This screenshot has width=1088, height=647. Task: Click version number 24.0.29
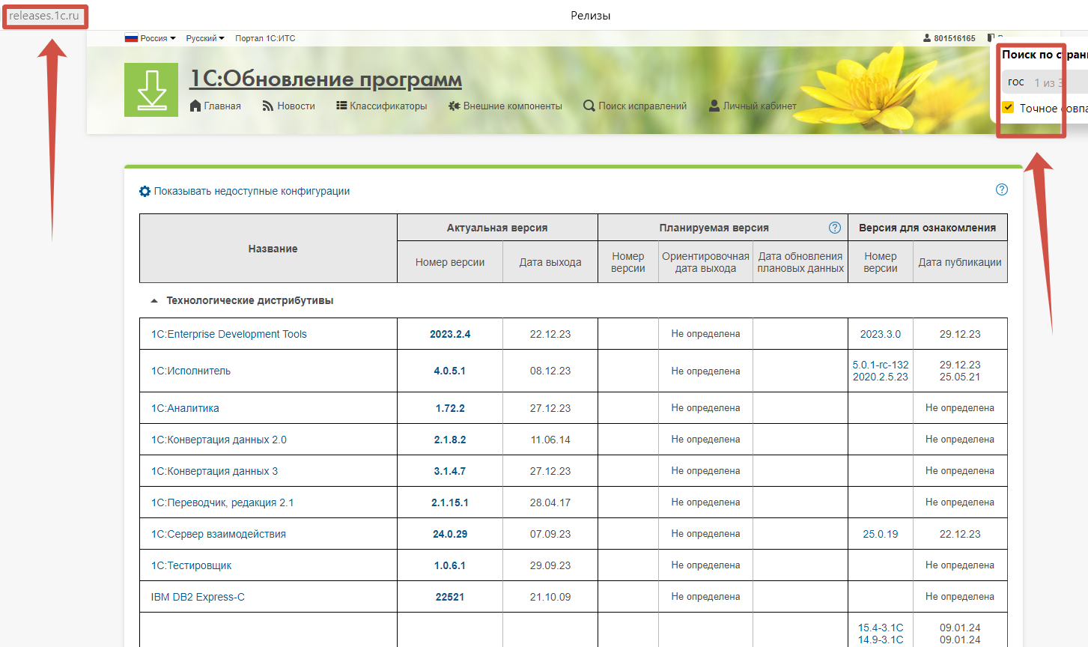pyautogui.click(x=450, y=534)
